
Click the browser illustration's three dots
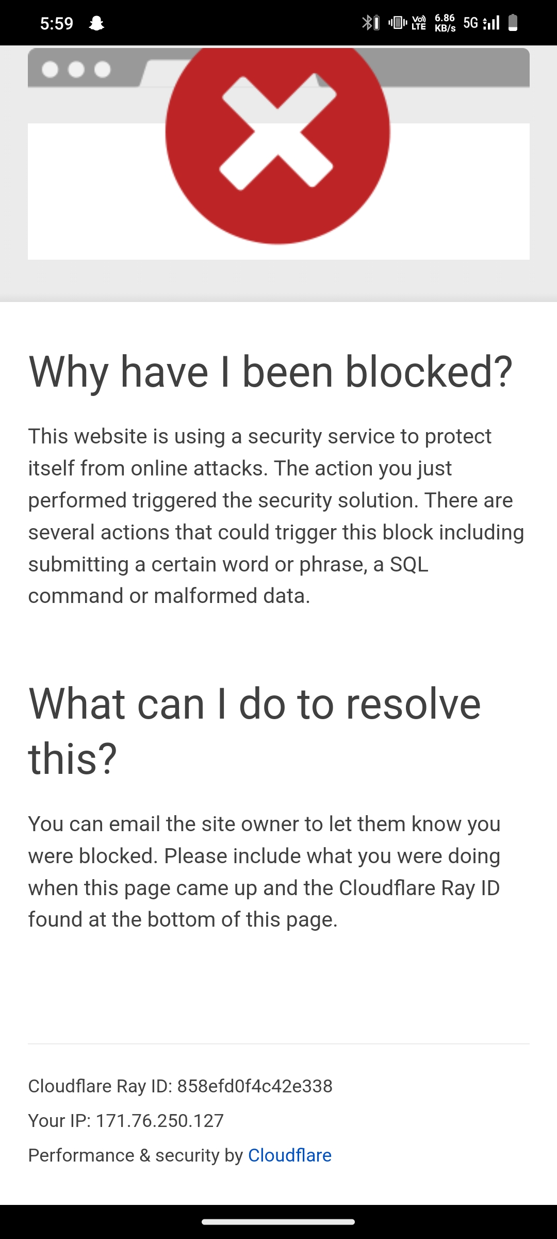point(76,69)
